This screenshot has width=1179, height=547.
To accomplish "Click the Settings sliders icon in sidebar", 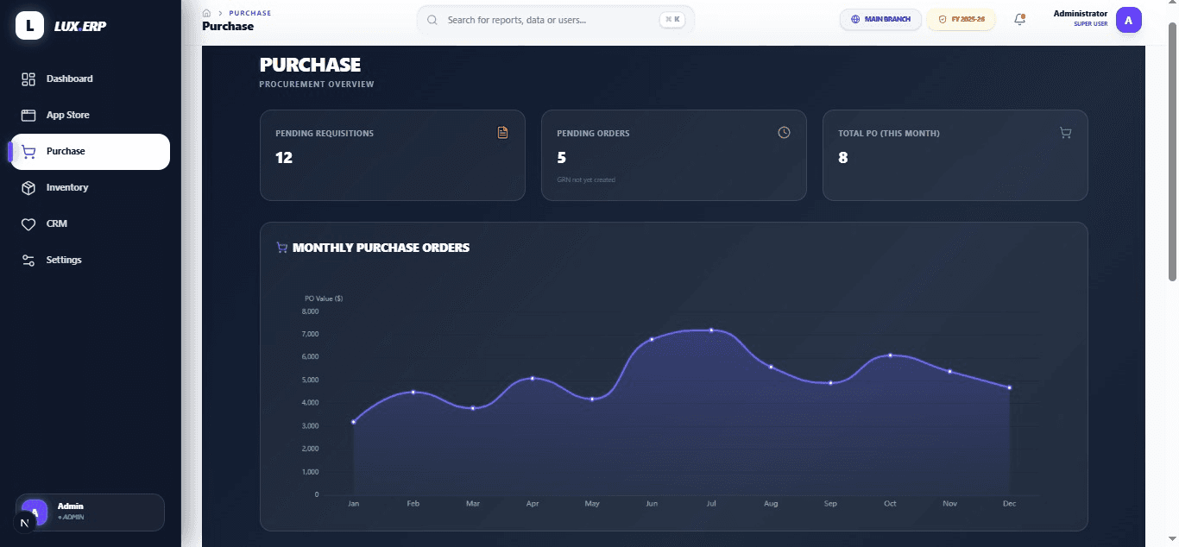I will (28, 260).
